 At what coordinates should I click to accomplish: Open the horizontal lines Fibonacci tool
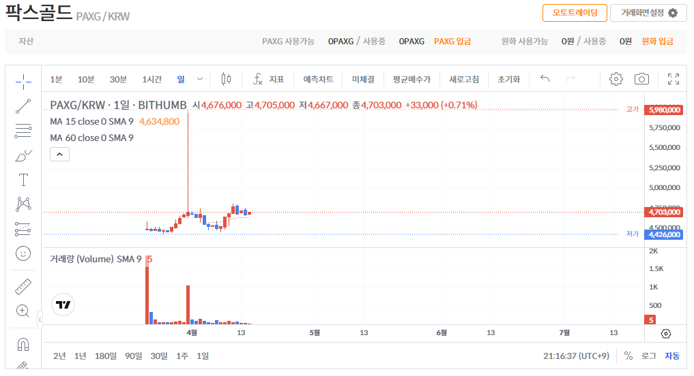point(23,131)
